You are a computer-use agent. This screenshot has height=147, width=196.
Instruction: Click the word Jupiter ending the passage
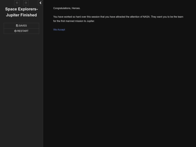(90, 21)
